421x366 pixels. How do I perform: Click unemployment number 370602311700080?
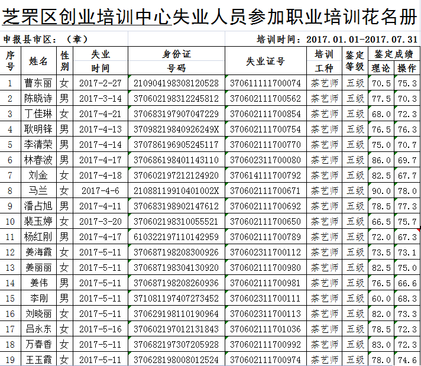coord(265,160)
